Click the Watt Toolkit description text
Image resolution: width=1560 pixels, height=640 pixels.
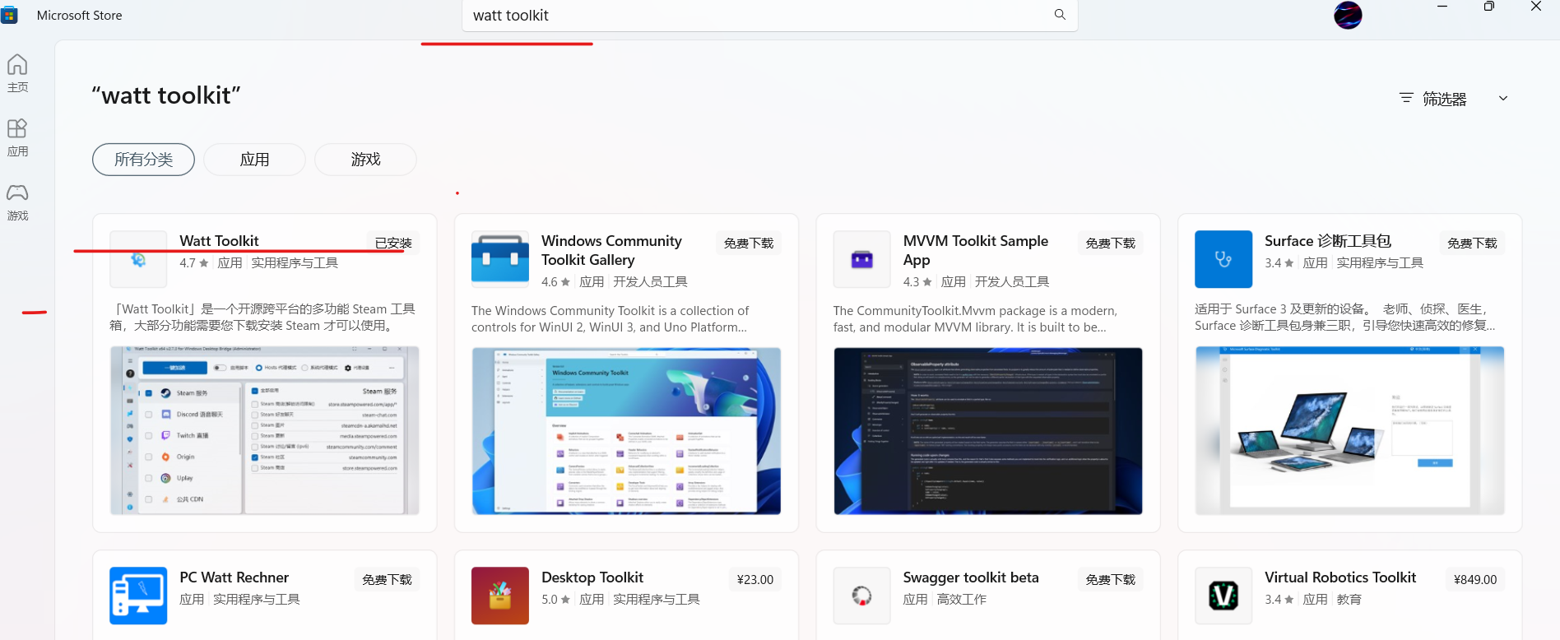262,318
